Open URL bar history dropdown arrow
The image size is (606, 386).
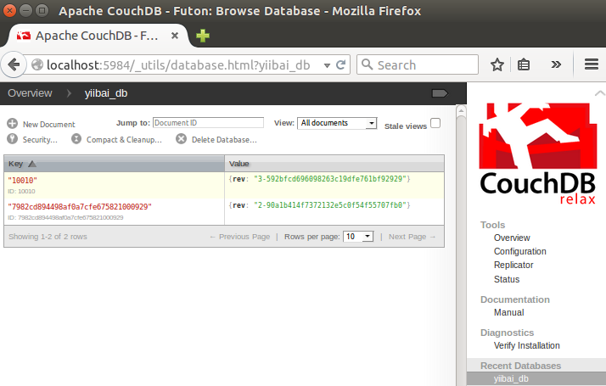point(324,65)
